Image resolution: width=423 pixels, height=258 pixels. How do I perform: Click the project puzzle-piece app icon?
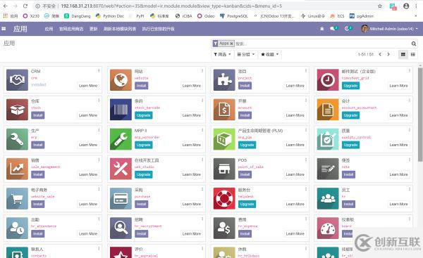pos(224,80)
